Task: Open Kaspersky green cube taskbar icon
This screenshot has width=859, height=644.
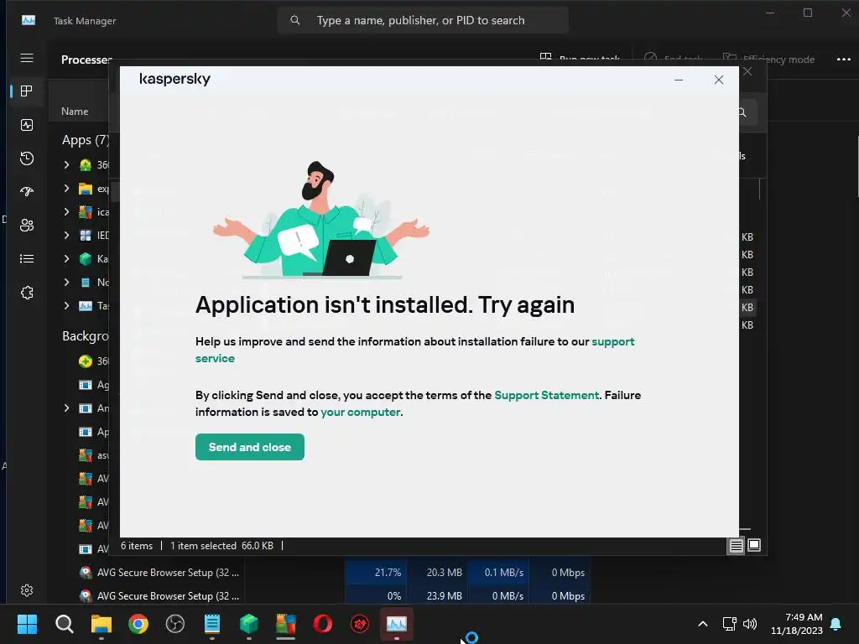Action: pos(248,624)
